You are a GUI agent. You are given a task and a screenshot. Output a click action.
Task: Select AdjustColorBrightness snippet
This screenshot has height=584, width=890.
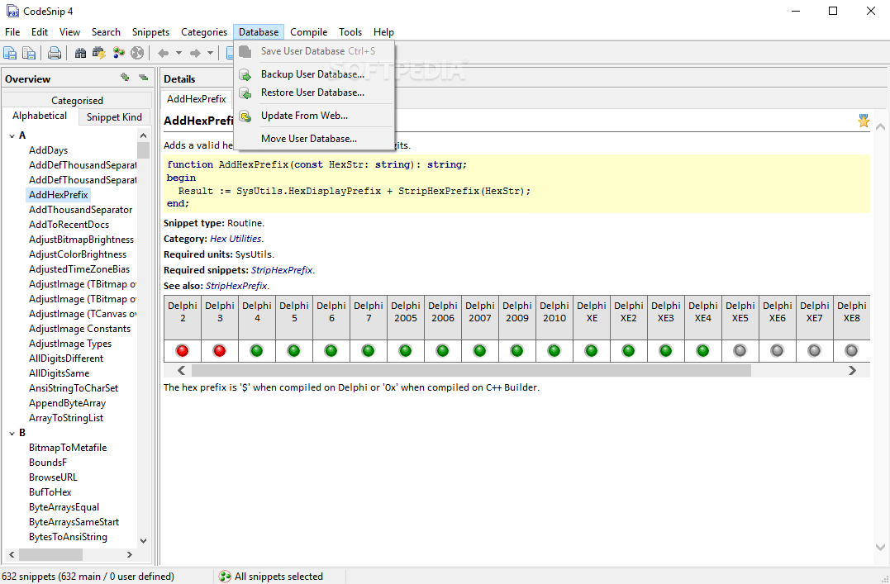click(78, 254)
